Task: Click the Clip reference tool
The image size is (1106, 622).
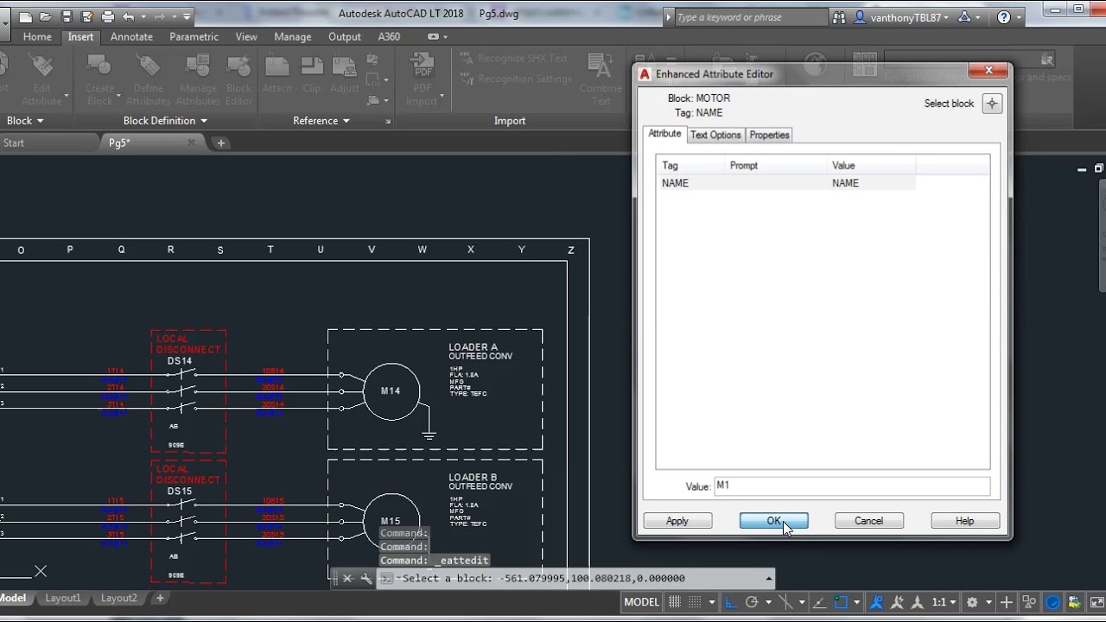Action: [312, 76]
